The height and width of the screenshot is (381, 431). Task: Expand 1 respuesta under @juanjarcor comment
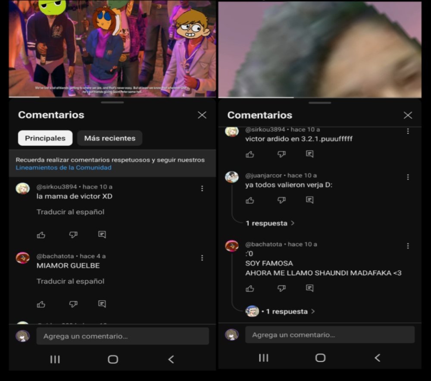(x=270, y=223)
